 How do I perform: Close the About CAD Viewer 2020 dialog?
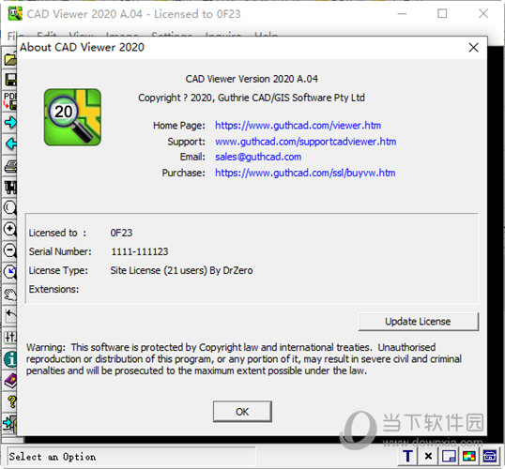click(473, 48)
